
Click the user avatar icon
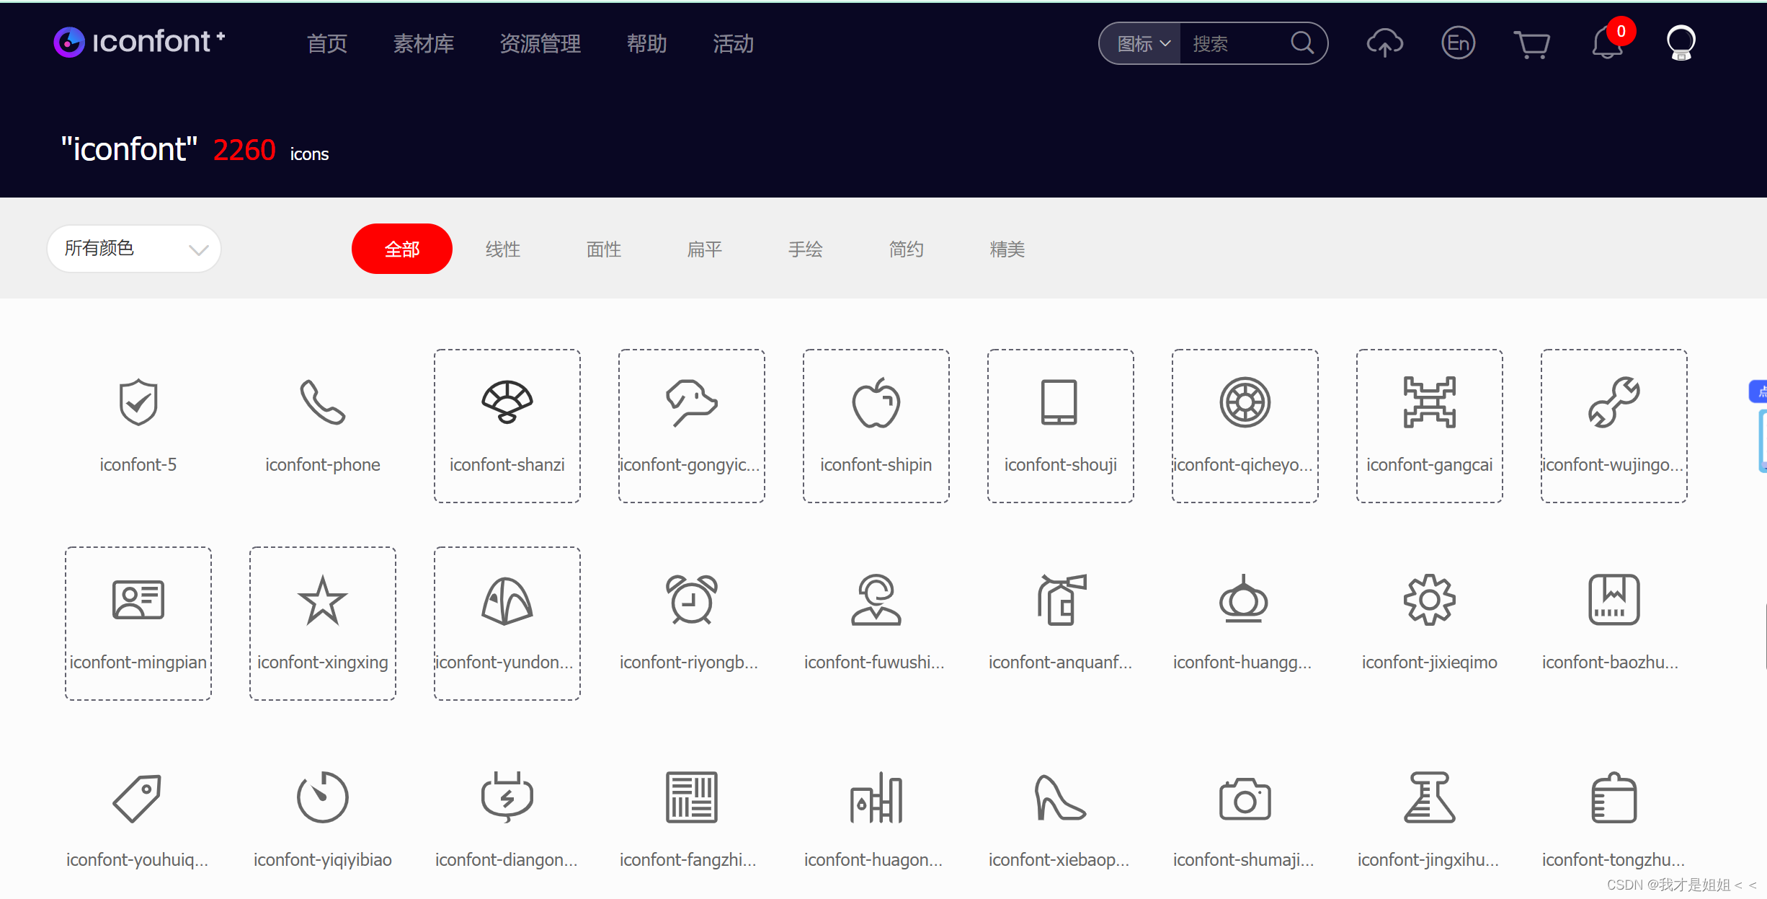pos(1681,43)
